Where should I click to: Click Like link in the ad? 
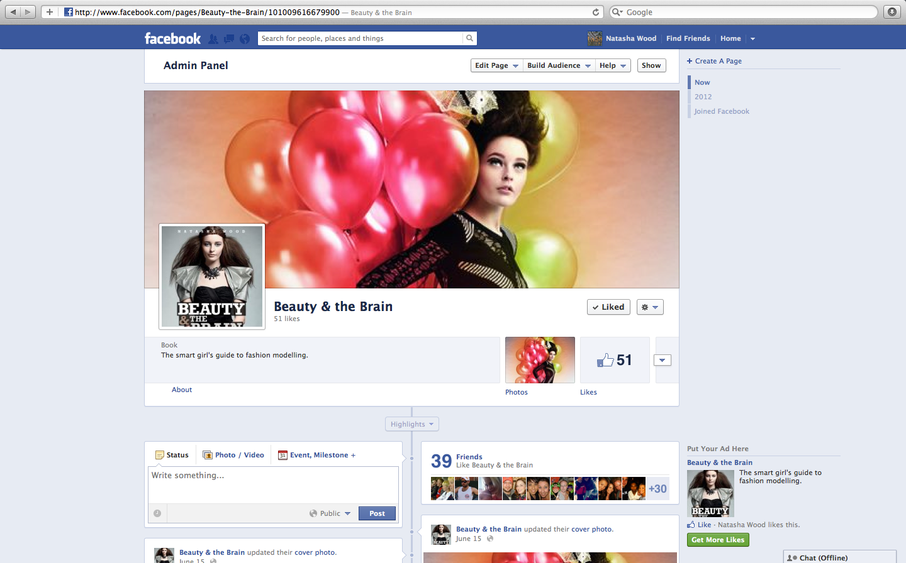point(704,525)
